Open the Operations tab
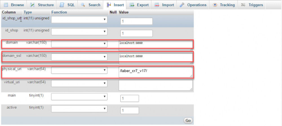Screen dimensions: 282x126 click(193, 5)
